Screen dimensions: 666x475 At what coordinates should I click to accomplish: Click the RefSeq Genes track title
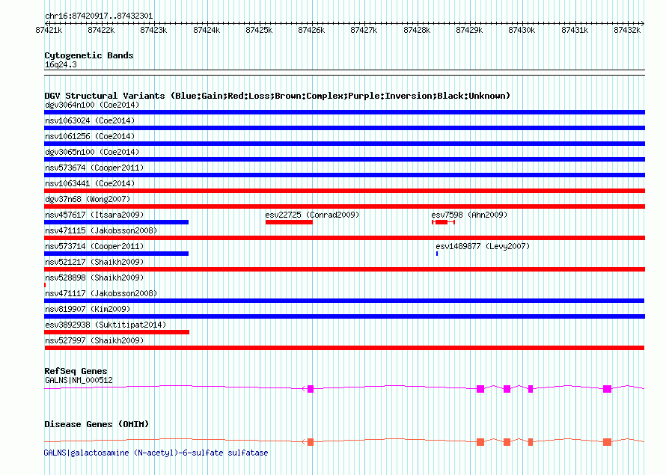(x=76, y=371)
